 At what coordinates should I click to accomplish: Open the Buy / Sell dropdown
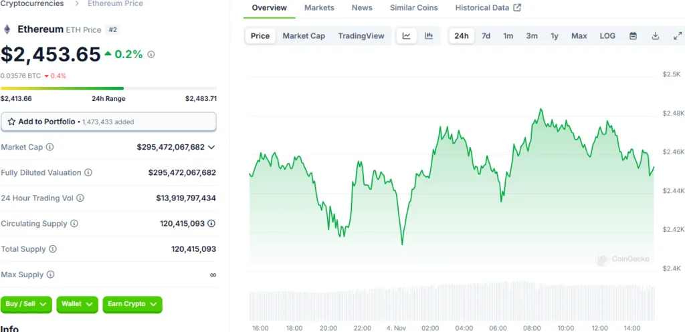pos(26,304)
